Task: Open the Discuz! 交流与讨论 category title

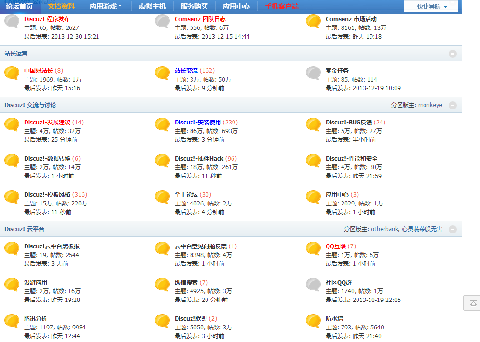Action: (x=30, y=105)
